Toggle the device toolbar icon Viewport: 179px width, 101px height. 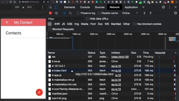click(56, 7)
